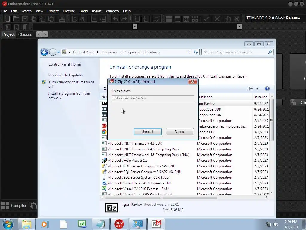
Task: Click the Compiler tab icon in bottom panel
Action: pos(5,205)
